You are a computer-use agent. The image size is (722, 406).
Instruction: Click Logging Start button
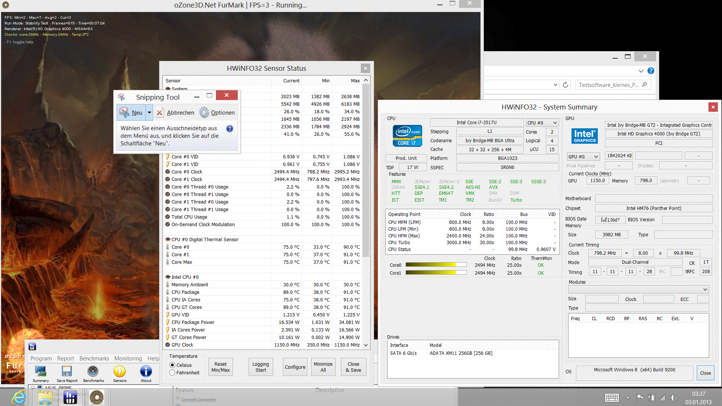click(261, 367)
